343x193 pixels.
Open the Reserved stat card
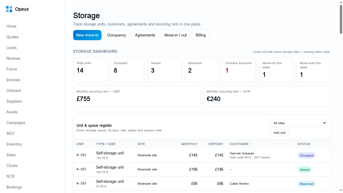(202, 70)
